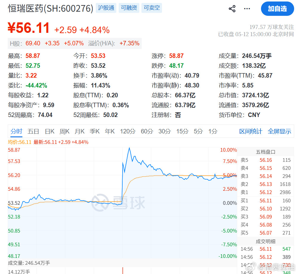Screen dimensions: 298x274
Task: Switch to the 年K chart tab
Action: click(110, 131)
